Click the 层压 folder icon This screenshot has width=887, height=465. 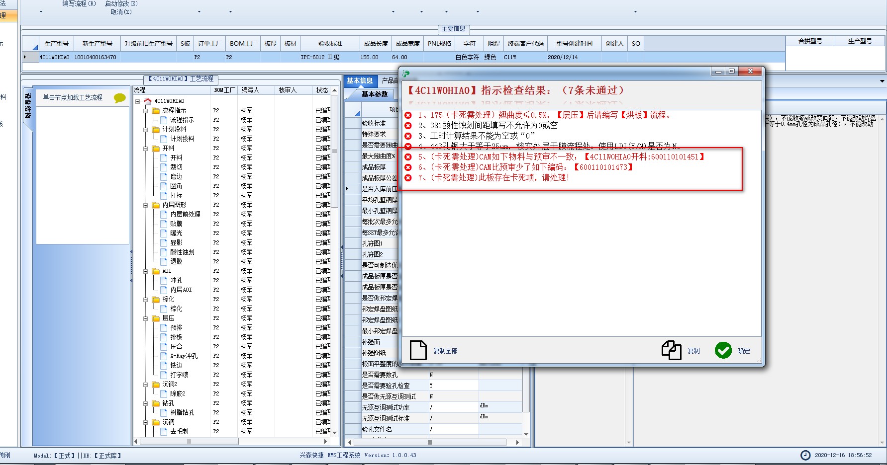tap(156, 318)
